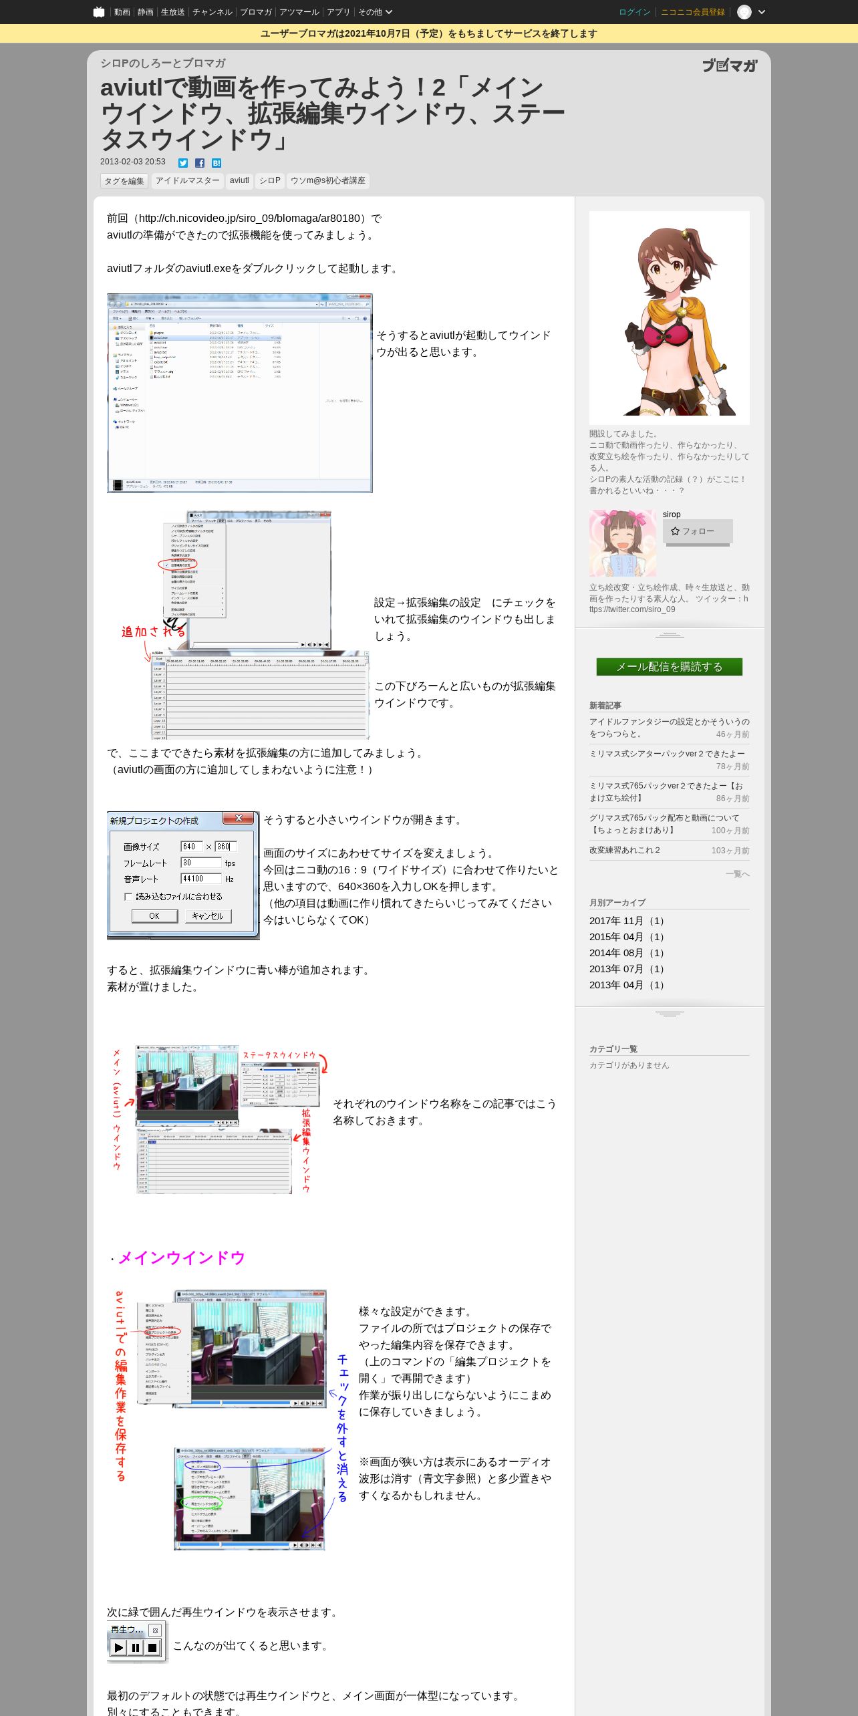Open the 2015年 04月 archive
Viewport: 858px width, 1716px height.
tap(627, 937)
